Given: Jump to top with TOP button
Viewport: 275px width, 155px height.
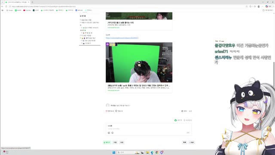Looking at the screenshot, I should 192,143.
